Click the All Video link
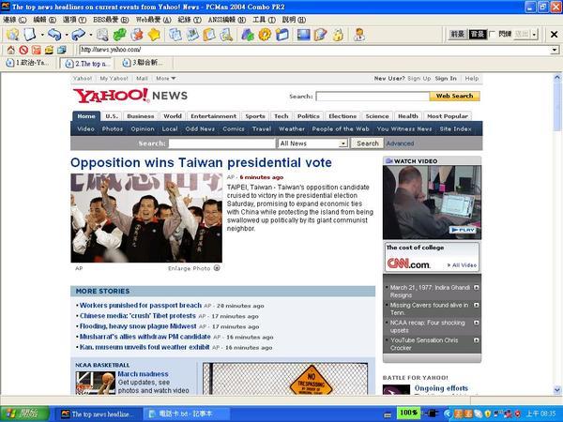This screenshot has height=422, width=563. coord(462,265)
